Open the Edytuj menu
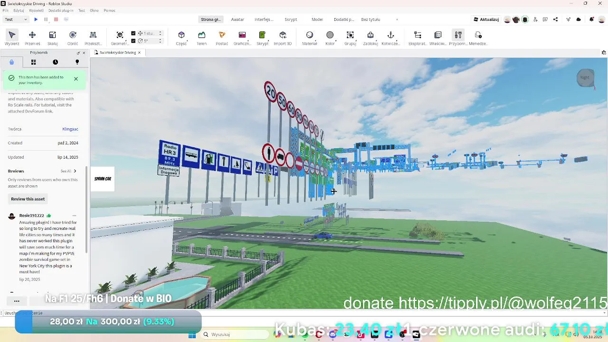The height and width of the screenshot is (342, 608). click(x=19, y=10)
